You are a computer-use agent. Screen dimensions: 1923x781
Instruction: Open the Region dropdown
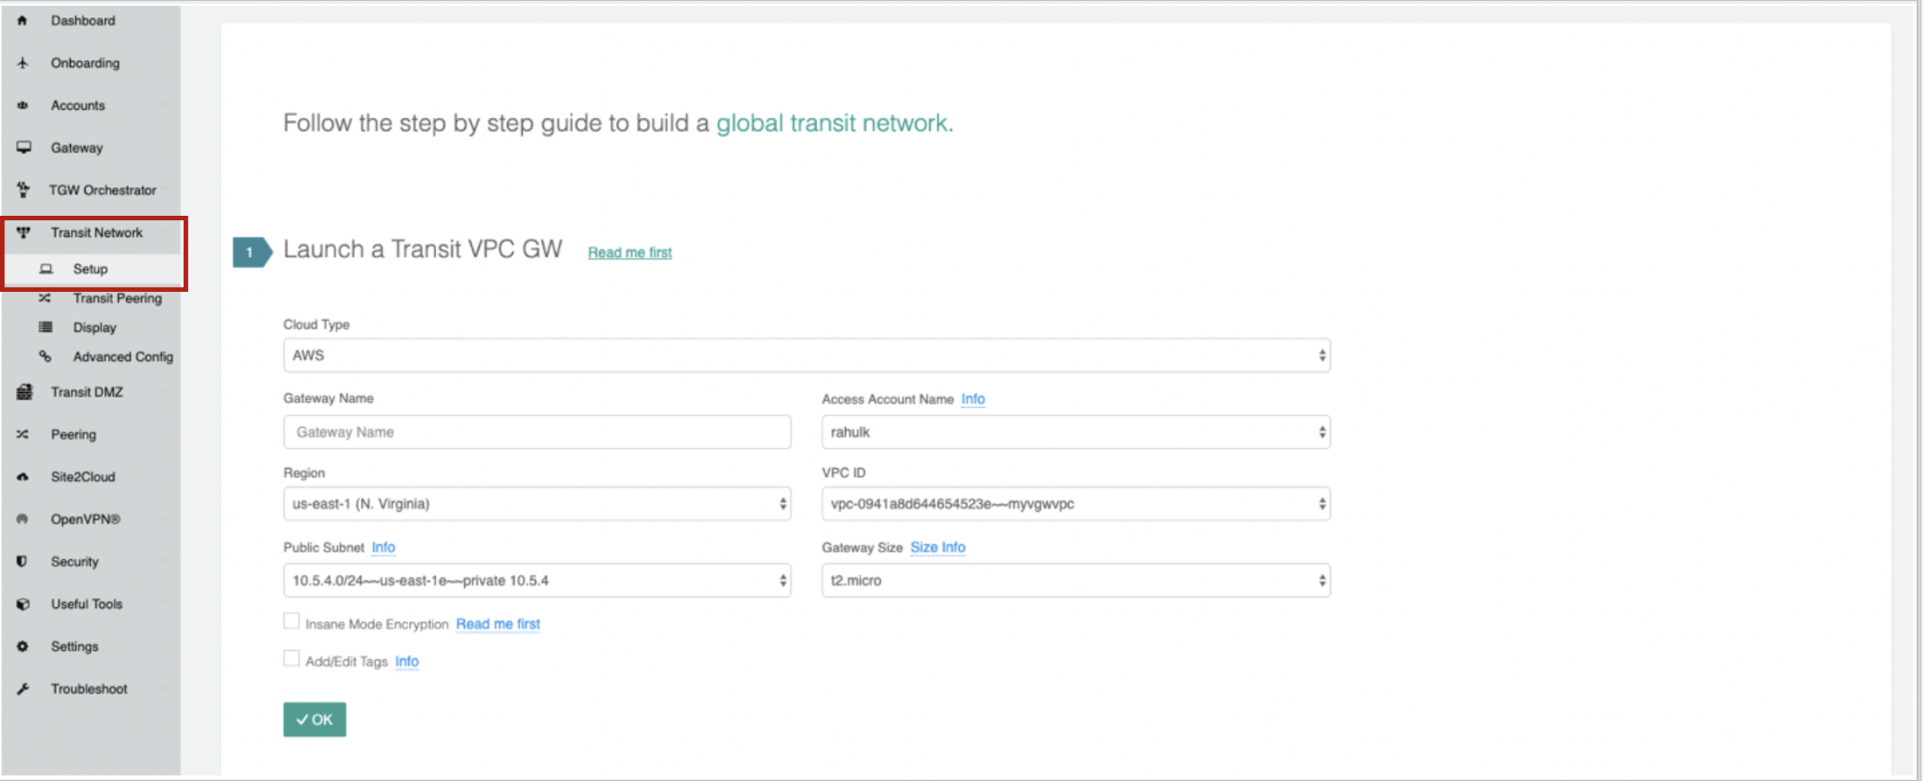(537, 504)
